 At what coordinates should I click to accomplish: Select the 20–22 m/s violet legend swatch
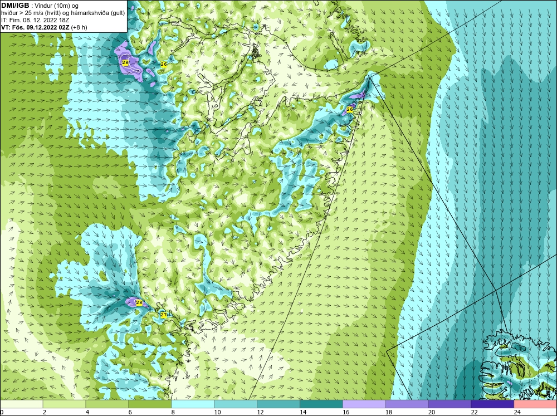449,404
